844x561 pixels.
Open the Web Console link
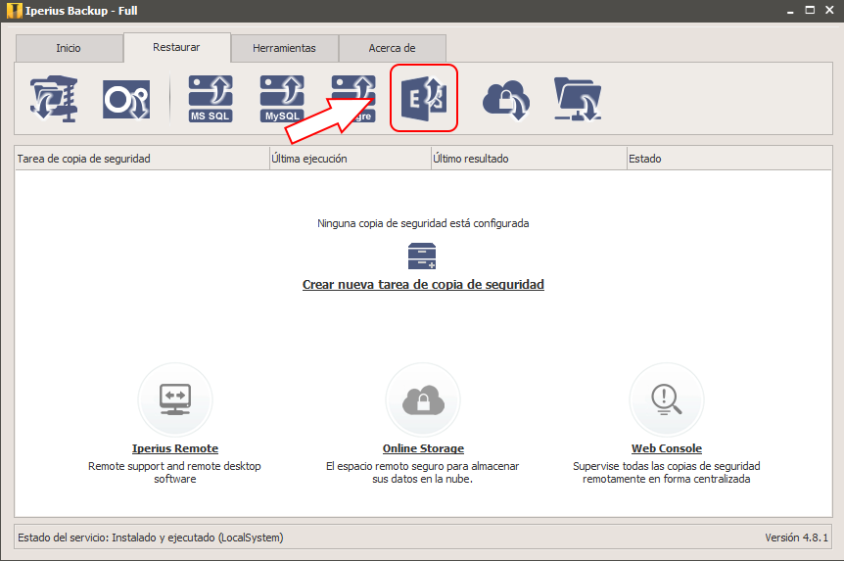(x=667, y=448)
